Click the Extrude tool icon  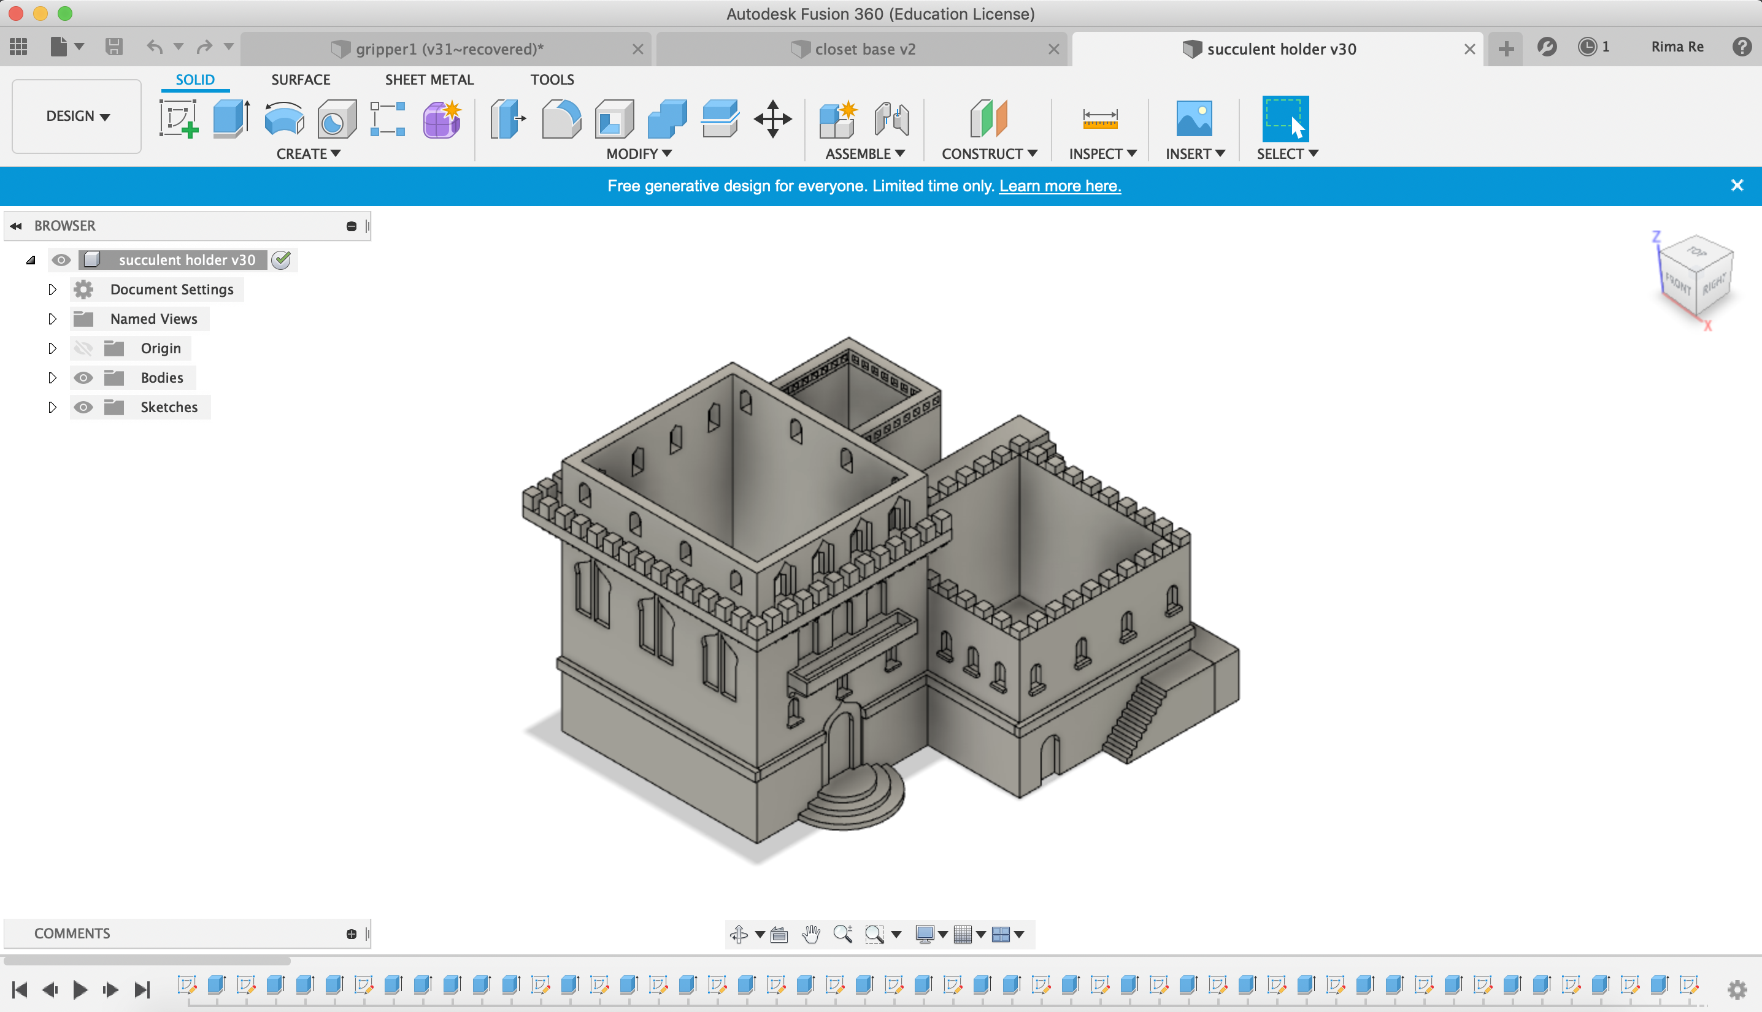tap(231, 118)
